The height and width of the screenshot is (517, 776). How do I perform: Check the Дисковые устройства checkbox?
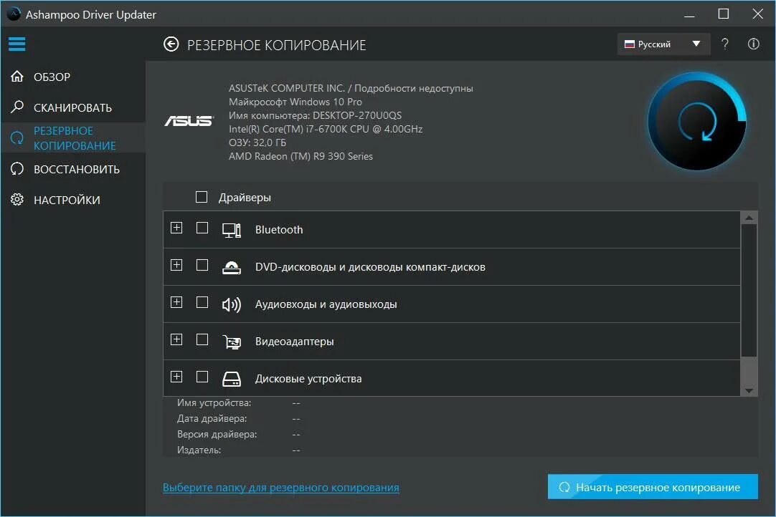[202, 377]
